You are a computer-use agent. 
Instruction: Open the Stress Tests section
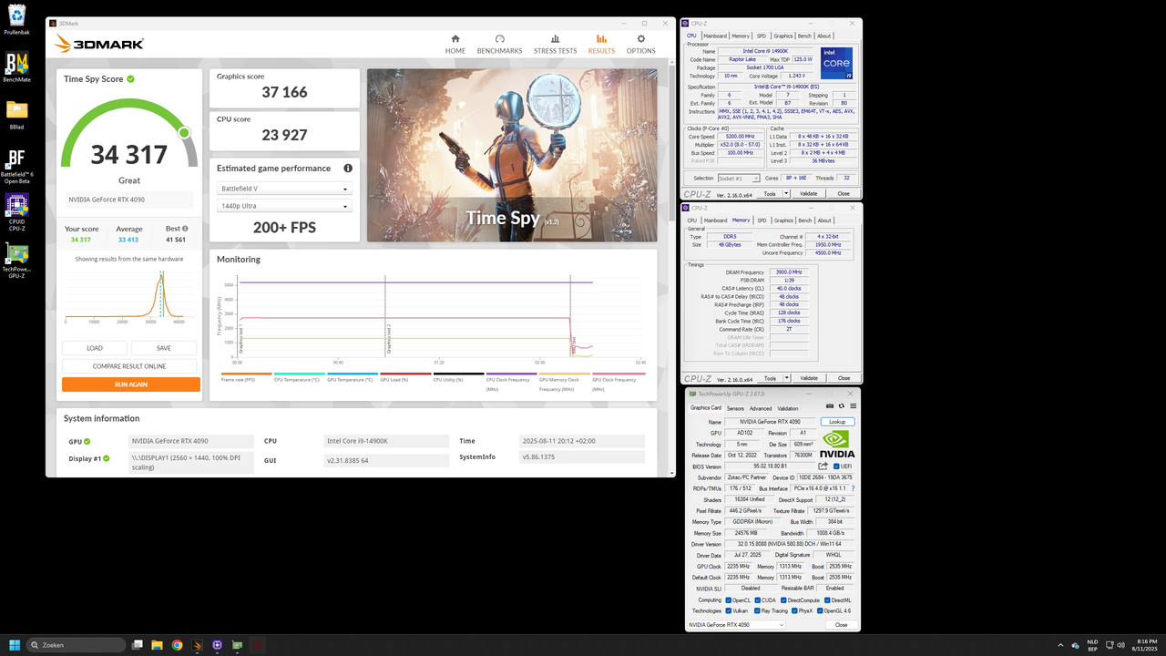pos(555,44)
